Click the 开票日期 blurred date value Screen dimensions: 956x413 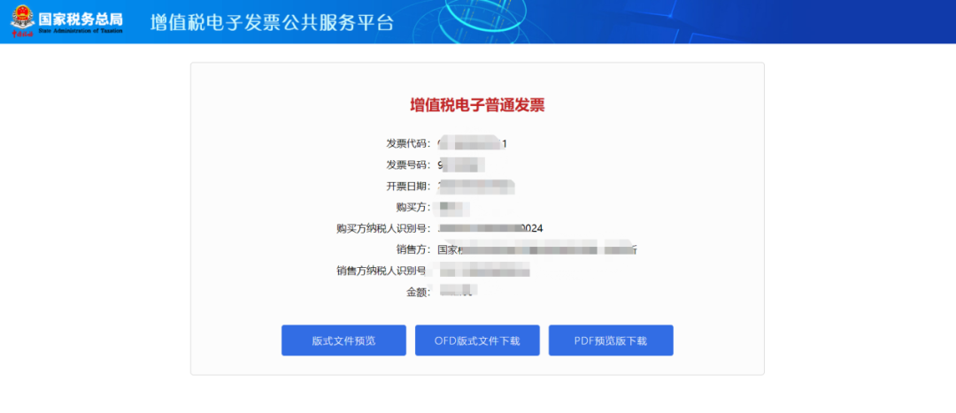tap(477, 186)
